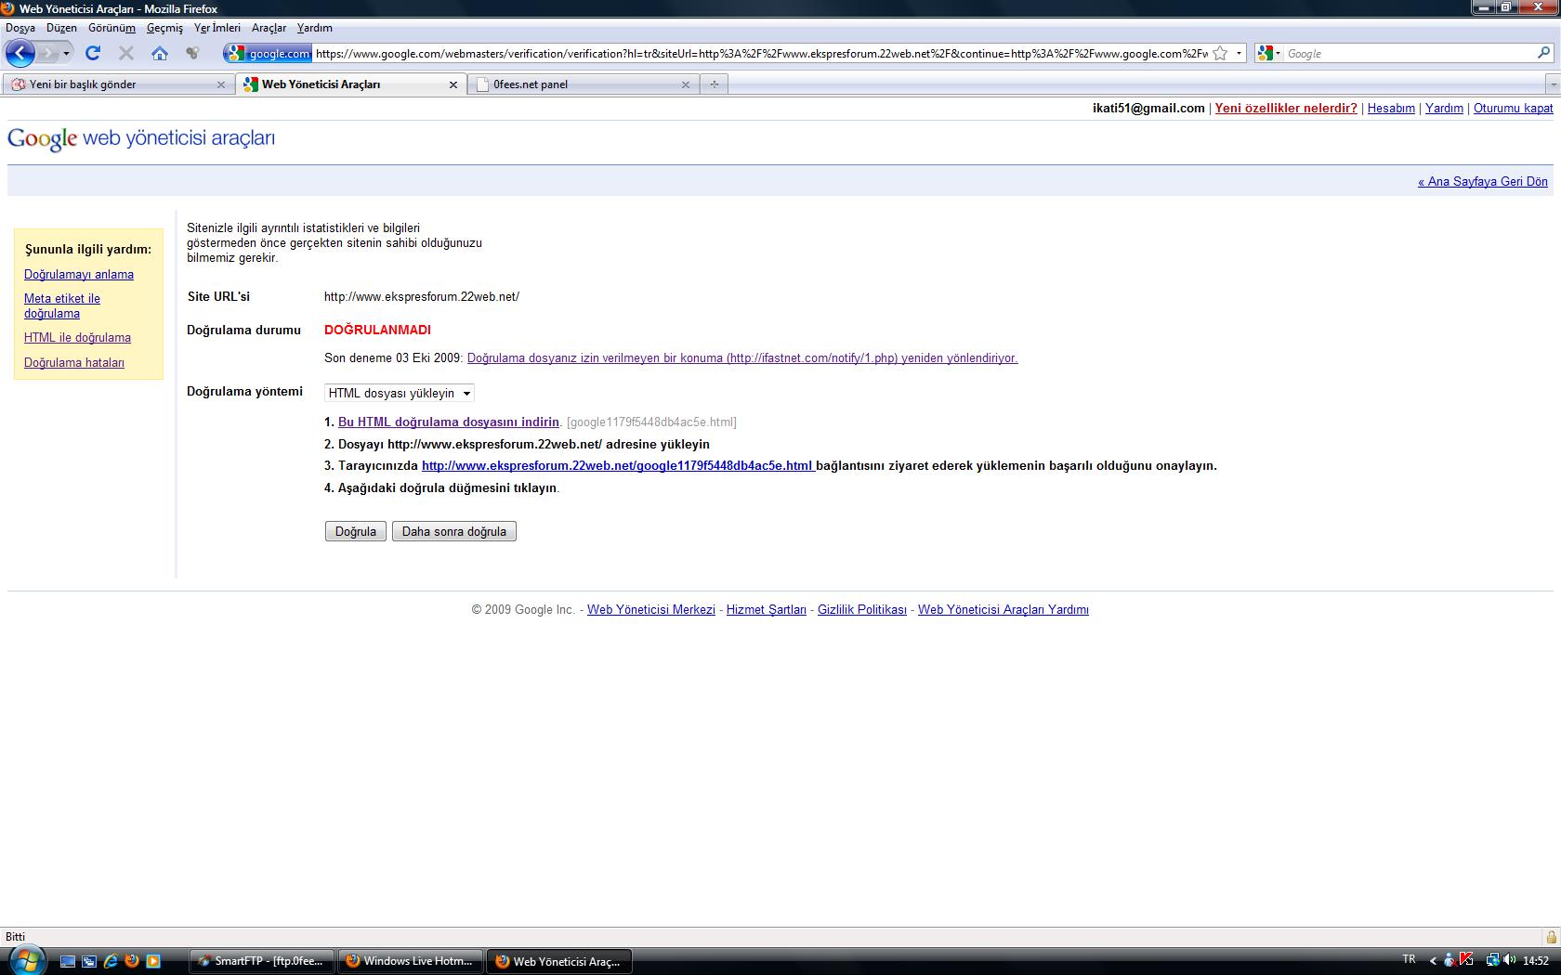Open the Yardım menu in the menu bar

click(x=314, y=28)
